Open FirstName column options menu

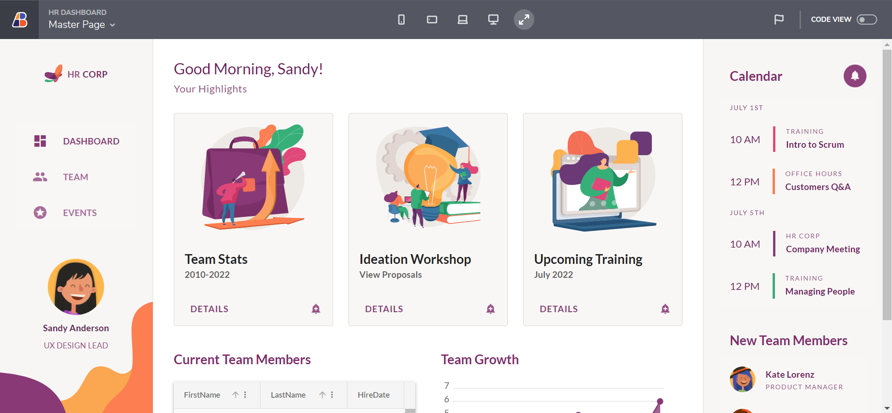tap(245, 395)
